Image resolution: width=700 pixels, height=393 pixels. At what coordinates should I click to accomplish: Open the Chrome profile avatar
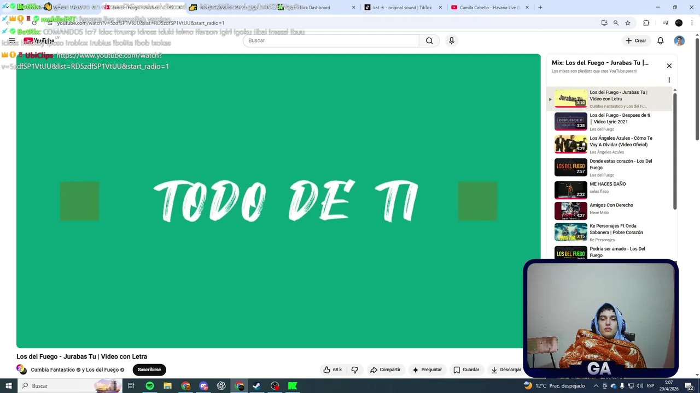click(x=679, y=23)
